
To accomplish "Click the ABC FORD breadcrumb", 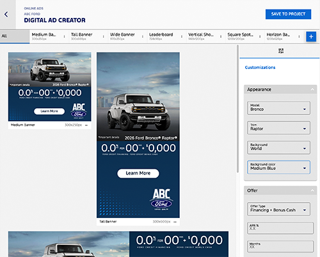I will tap(32, 14).
